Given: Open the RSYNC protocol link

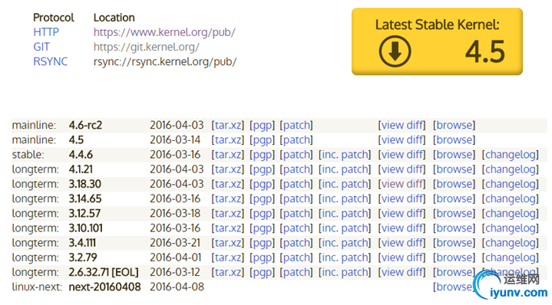Looking at the screenshot, I should pyautogui.click(x=51, y=61).
